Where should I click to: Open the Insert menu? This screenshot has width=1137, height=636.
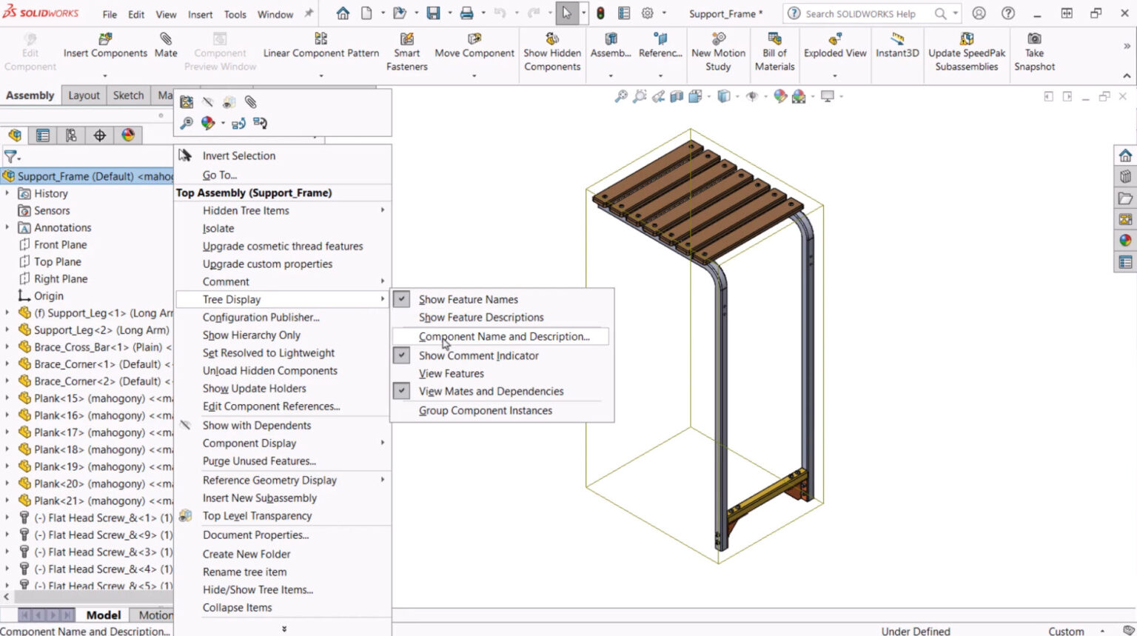coord(200,13)
